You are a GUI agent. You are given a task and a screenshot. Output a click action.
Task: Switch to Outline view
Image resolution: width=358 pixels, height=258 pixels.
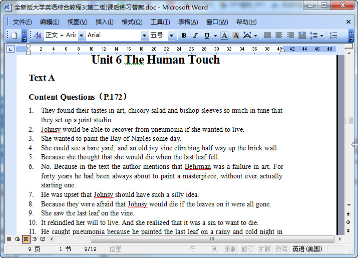[35, 239]
